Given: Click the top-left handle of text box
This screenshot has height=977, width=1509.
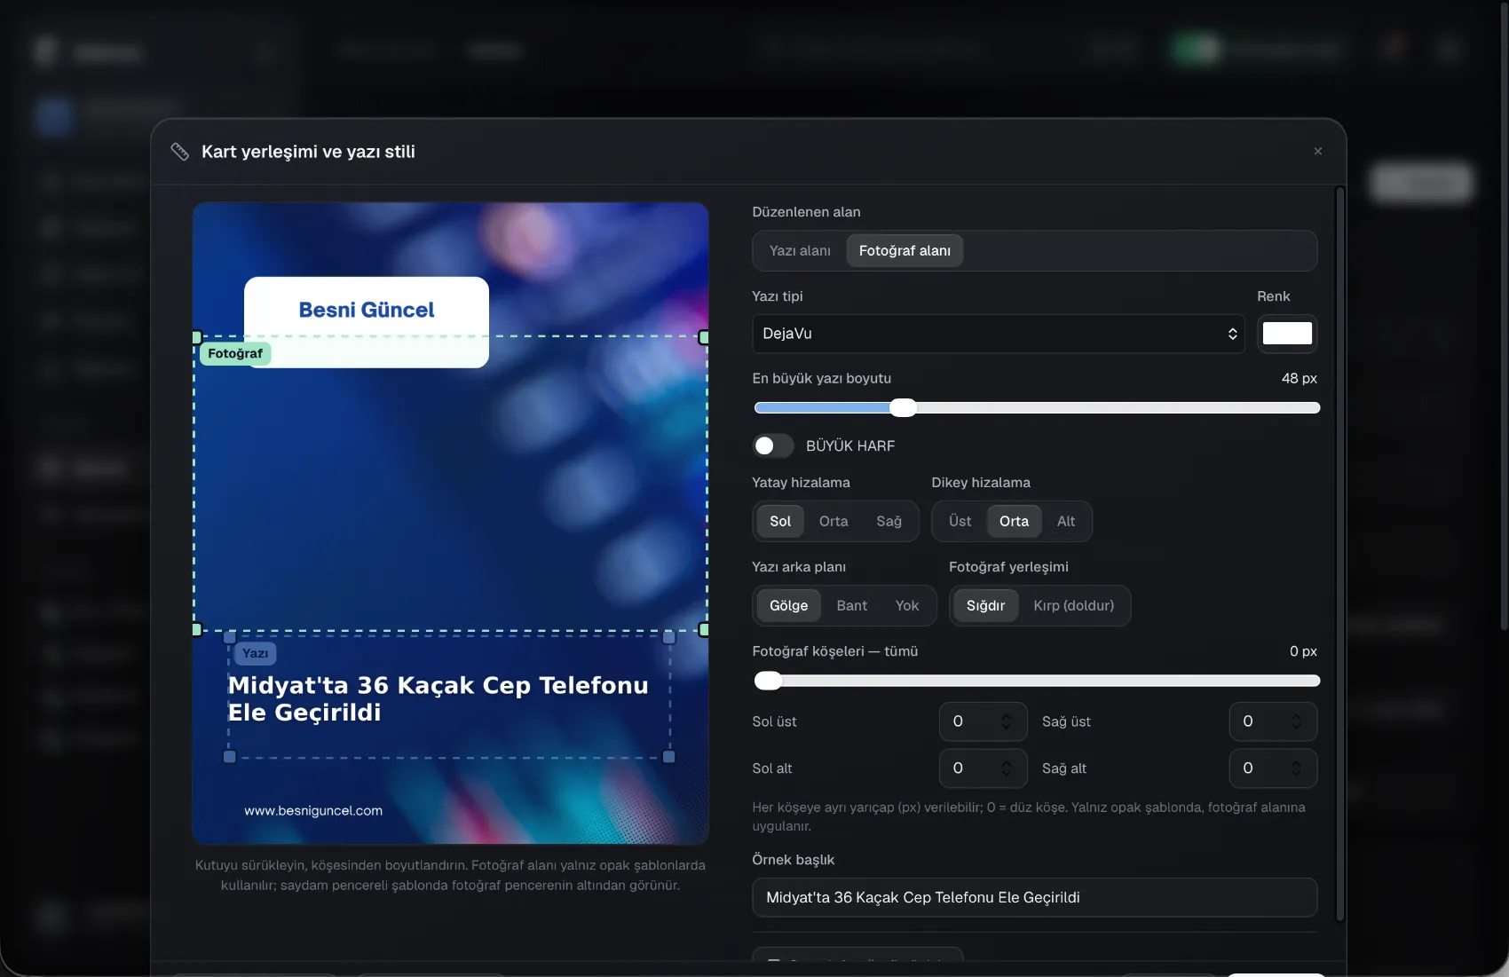Looking at the screenshot, I should pyautogui.click(x=230, y=637).
